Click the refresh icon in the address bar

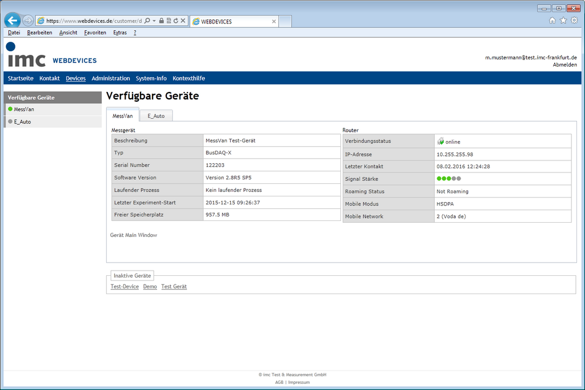[x=176, y=20]
